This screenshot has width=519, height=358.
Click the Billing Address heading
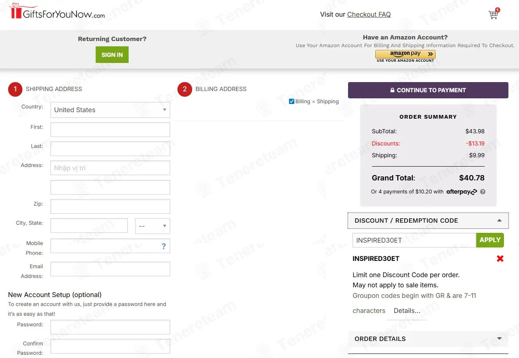(221, 89)
